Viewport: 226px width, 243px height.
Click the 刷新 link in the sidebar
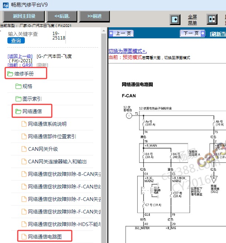[42, 65]
